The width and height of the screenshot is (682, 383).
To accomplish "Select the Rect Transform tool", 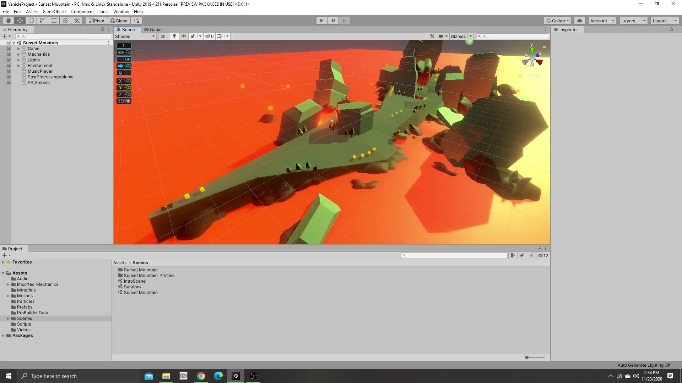I will pos(54,21).
